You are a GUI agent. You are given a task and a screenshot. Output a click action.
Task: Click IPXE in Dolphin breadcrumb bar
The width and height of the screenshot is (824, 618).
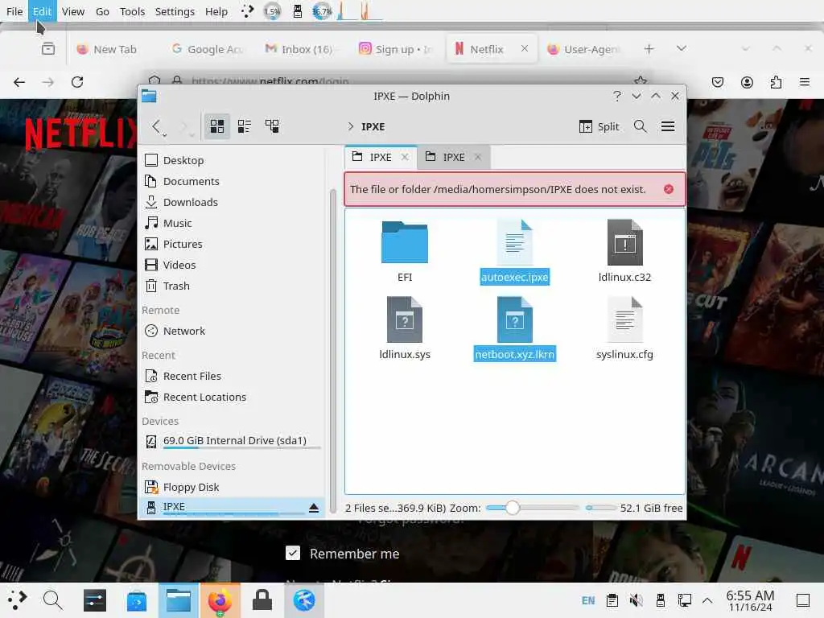point(373,126)
